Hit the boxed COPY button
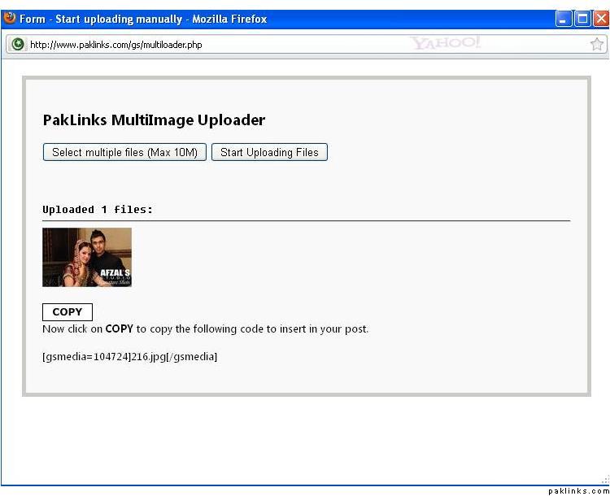 click(68, 312)
